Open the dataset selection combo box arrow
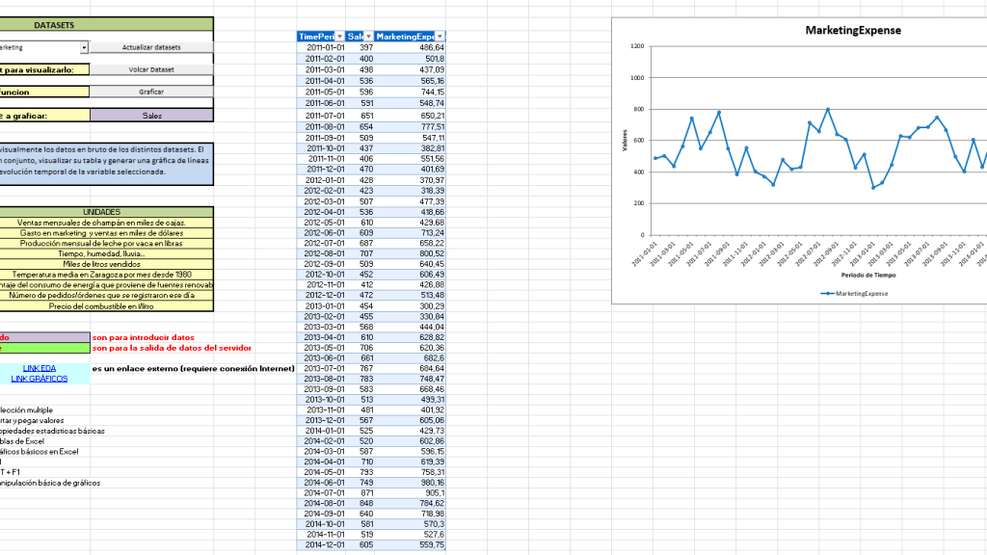 (x=84, y=47)
